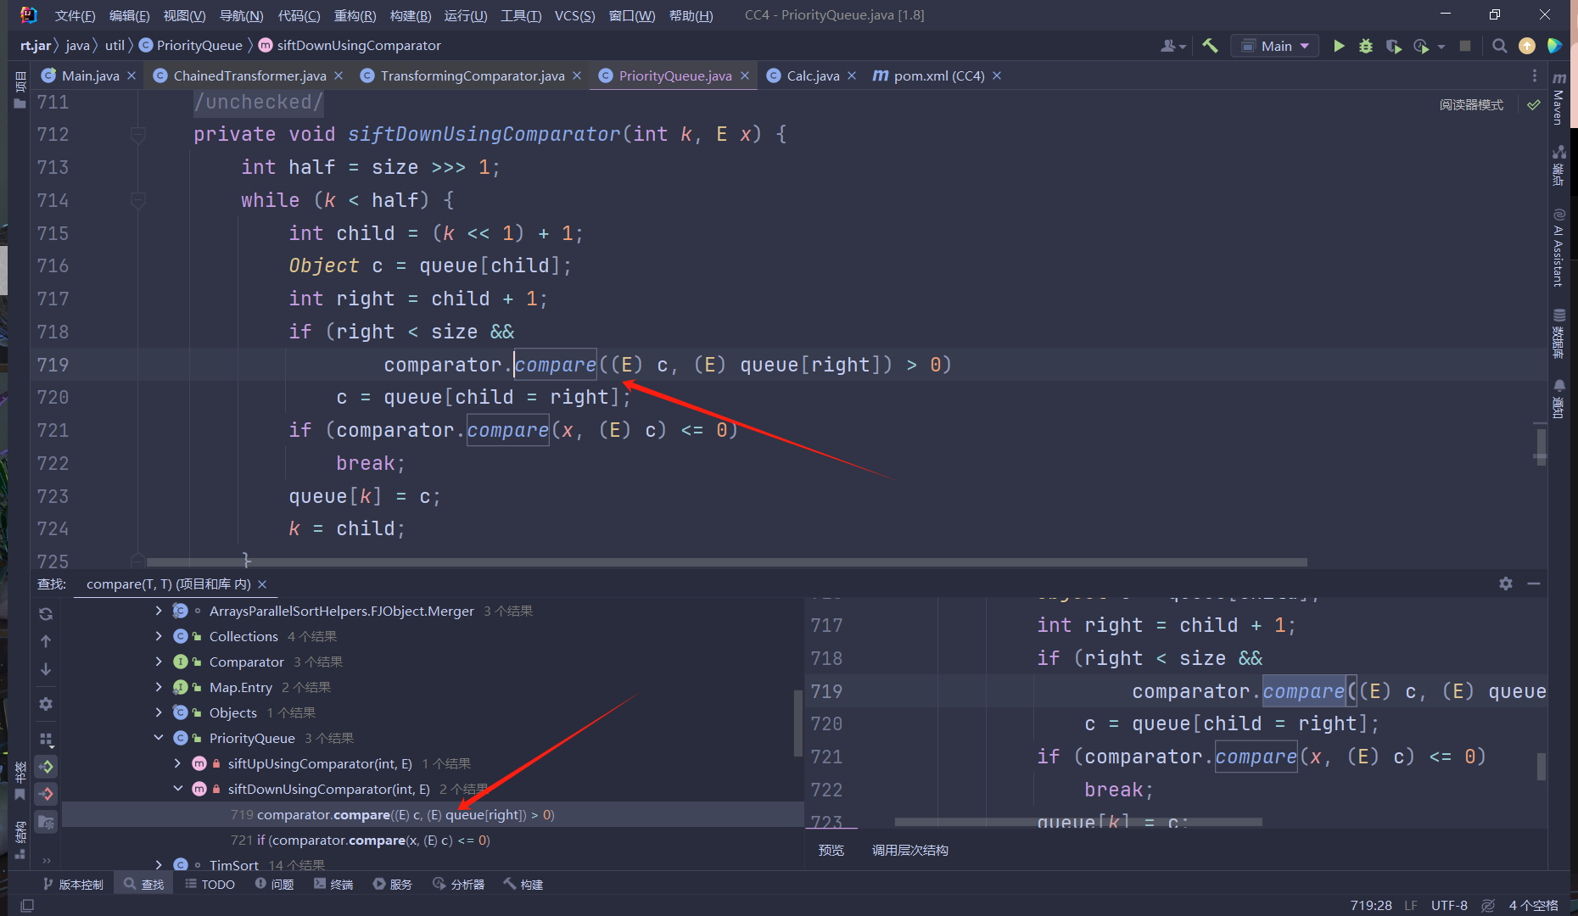Image resolution: width=1578 pixels, height=916 pixels.
Task: Collapse the PriorityQueue node in search results
Action: pyautogui.click(x=159, y=738)
